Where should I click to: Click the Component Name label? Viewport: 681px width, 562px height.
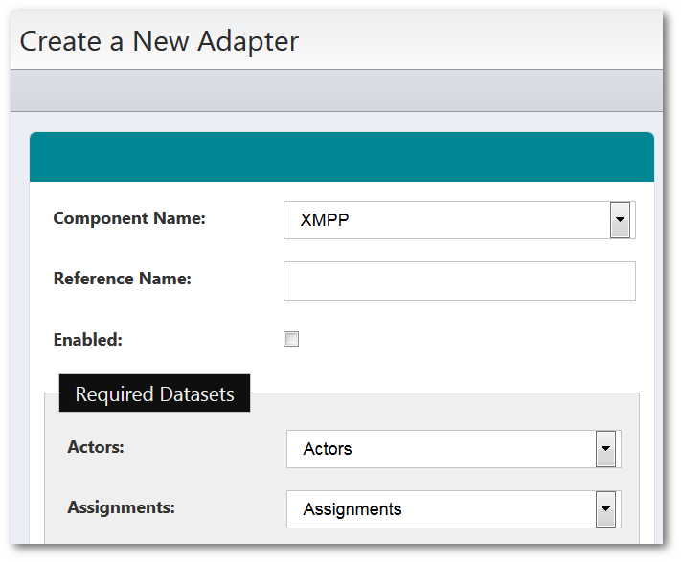click(x=129, y=218)
